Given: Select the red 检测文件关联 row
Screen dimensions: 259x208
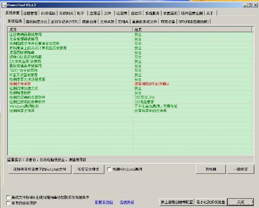Looking at the screenshot, I should (x=131, y=84).
